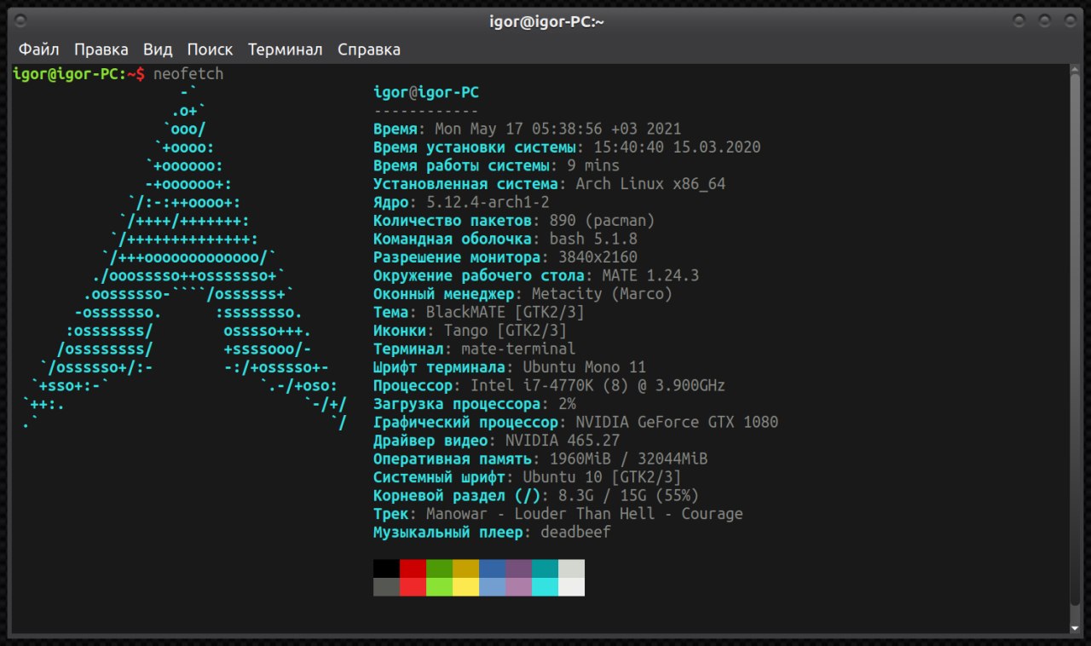This screenshot has width=1091, height=646.
Task: Click the window title 'igor@igor-PC:~'
Action: coord(546,21)
